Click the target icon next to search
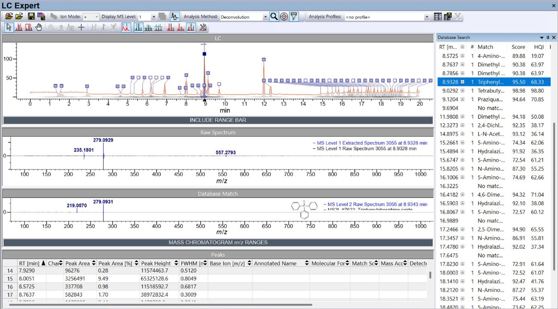 click(284, 17)
